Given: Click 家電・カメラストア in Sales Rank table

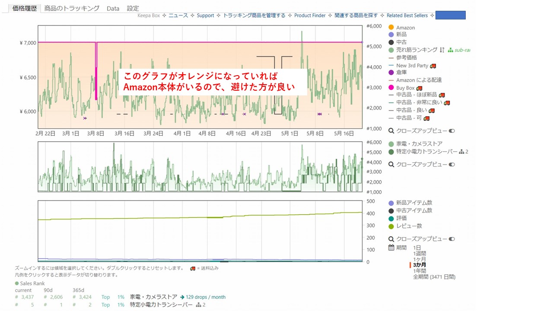Looking at the screenshot, I should tap(153, 297).
